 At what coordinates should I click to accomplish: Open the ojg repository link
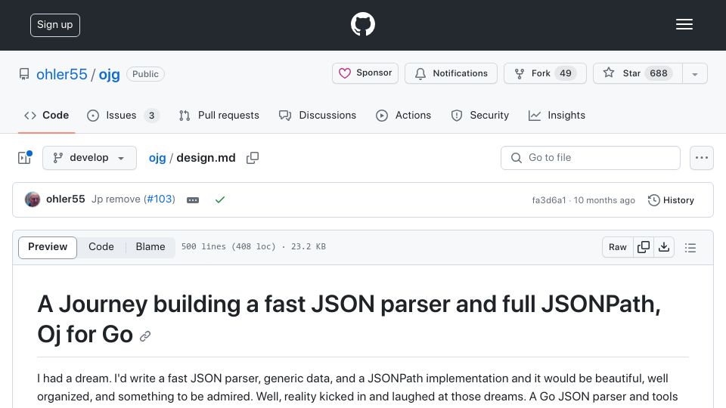tap(109, 74)
